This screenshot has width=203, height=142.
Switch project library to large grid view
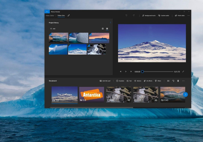click(x=107, y=29)
